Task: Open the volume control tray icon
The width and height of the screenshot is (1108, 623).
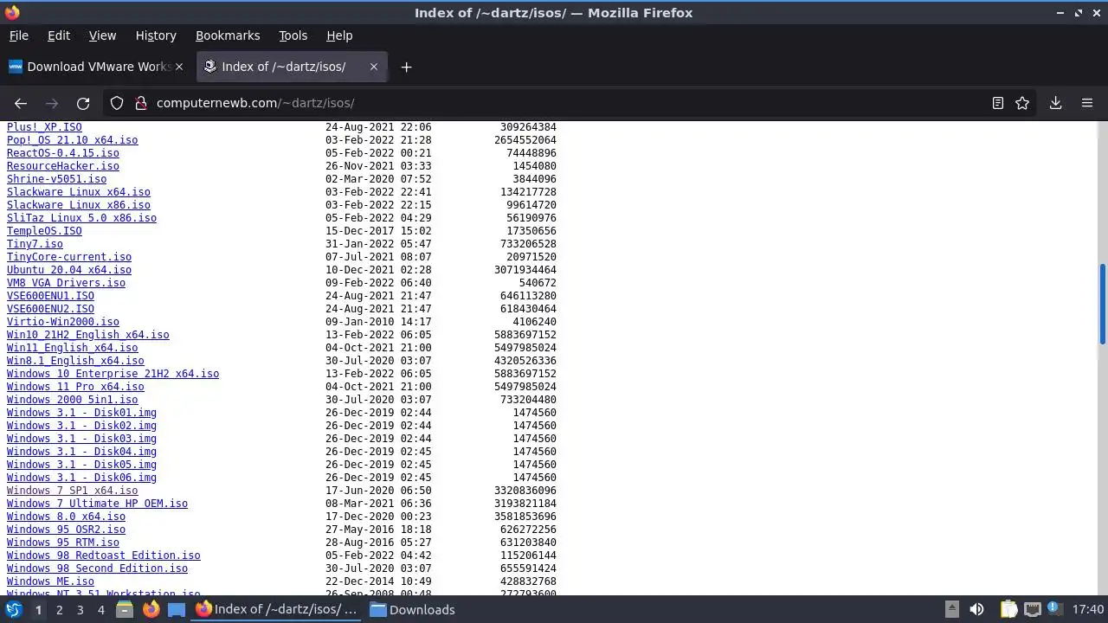Action: (x=976, y=609)
